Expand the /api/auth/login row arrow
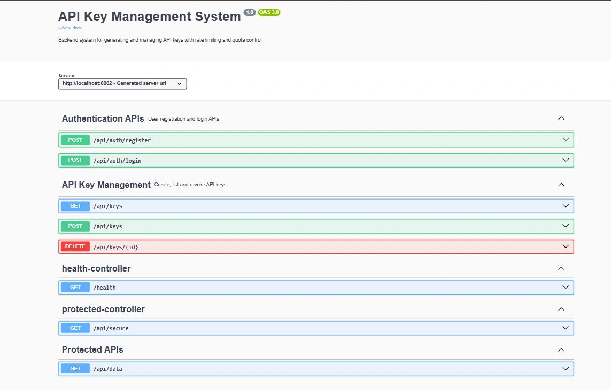Image resolution: width=611 pixels, height=390 pixels. click(x=566, y=160)
